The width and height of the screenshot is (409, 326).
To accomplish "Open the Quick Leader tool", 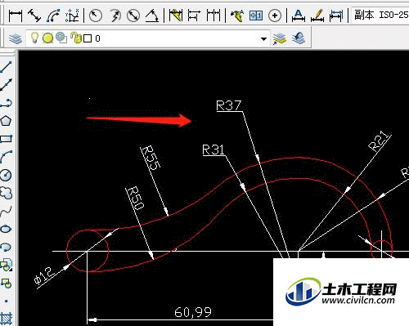I will [x=236, y=16].
